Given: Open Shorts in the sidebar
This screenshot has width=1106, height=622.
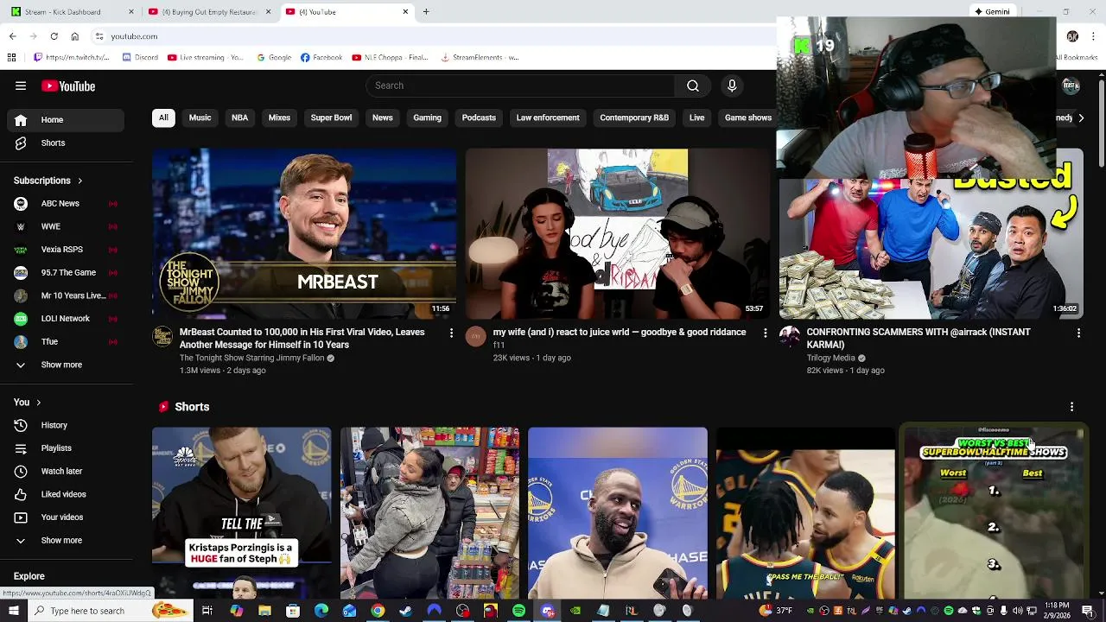Looking at the screenshot, I should tap(66, 143).
